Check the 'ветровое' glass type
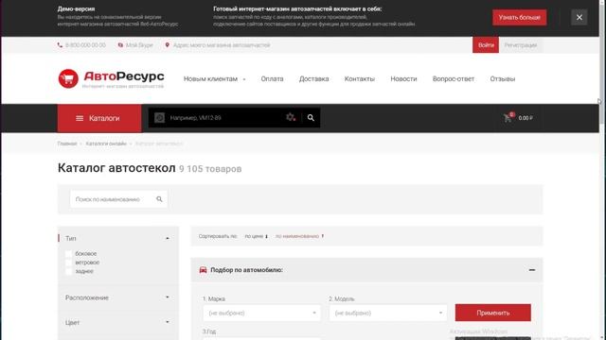This screenshot has width=606, height=340. [x=68, y=263]
